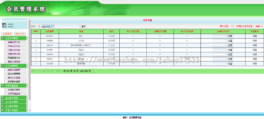Click the recharge amount field in row 5
The width and height of the screenshot is (264, 119).
[219, 54]
